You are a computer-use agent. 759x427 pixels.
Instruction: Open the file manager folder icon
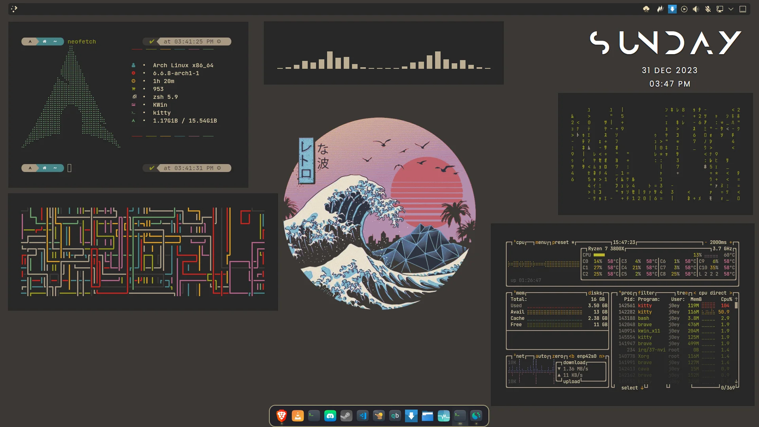427,416
